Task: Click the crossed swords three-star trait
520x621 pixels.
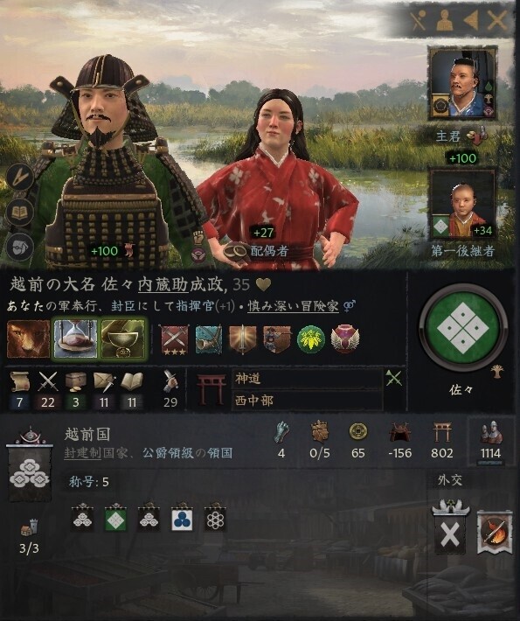Action: point(174,339)
